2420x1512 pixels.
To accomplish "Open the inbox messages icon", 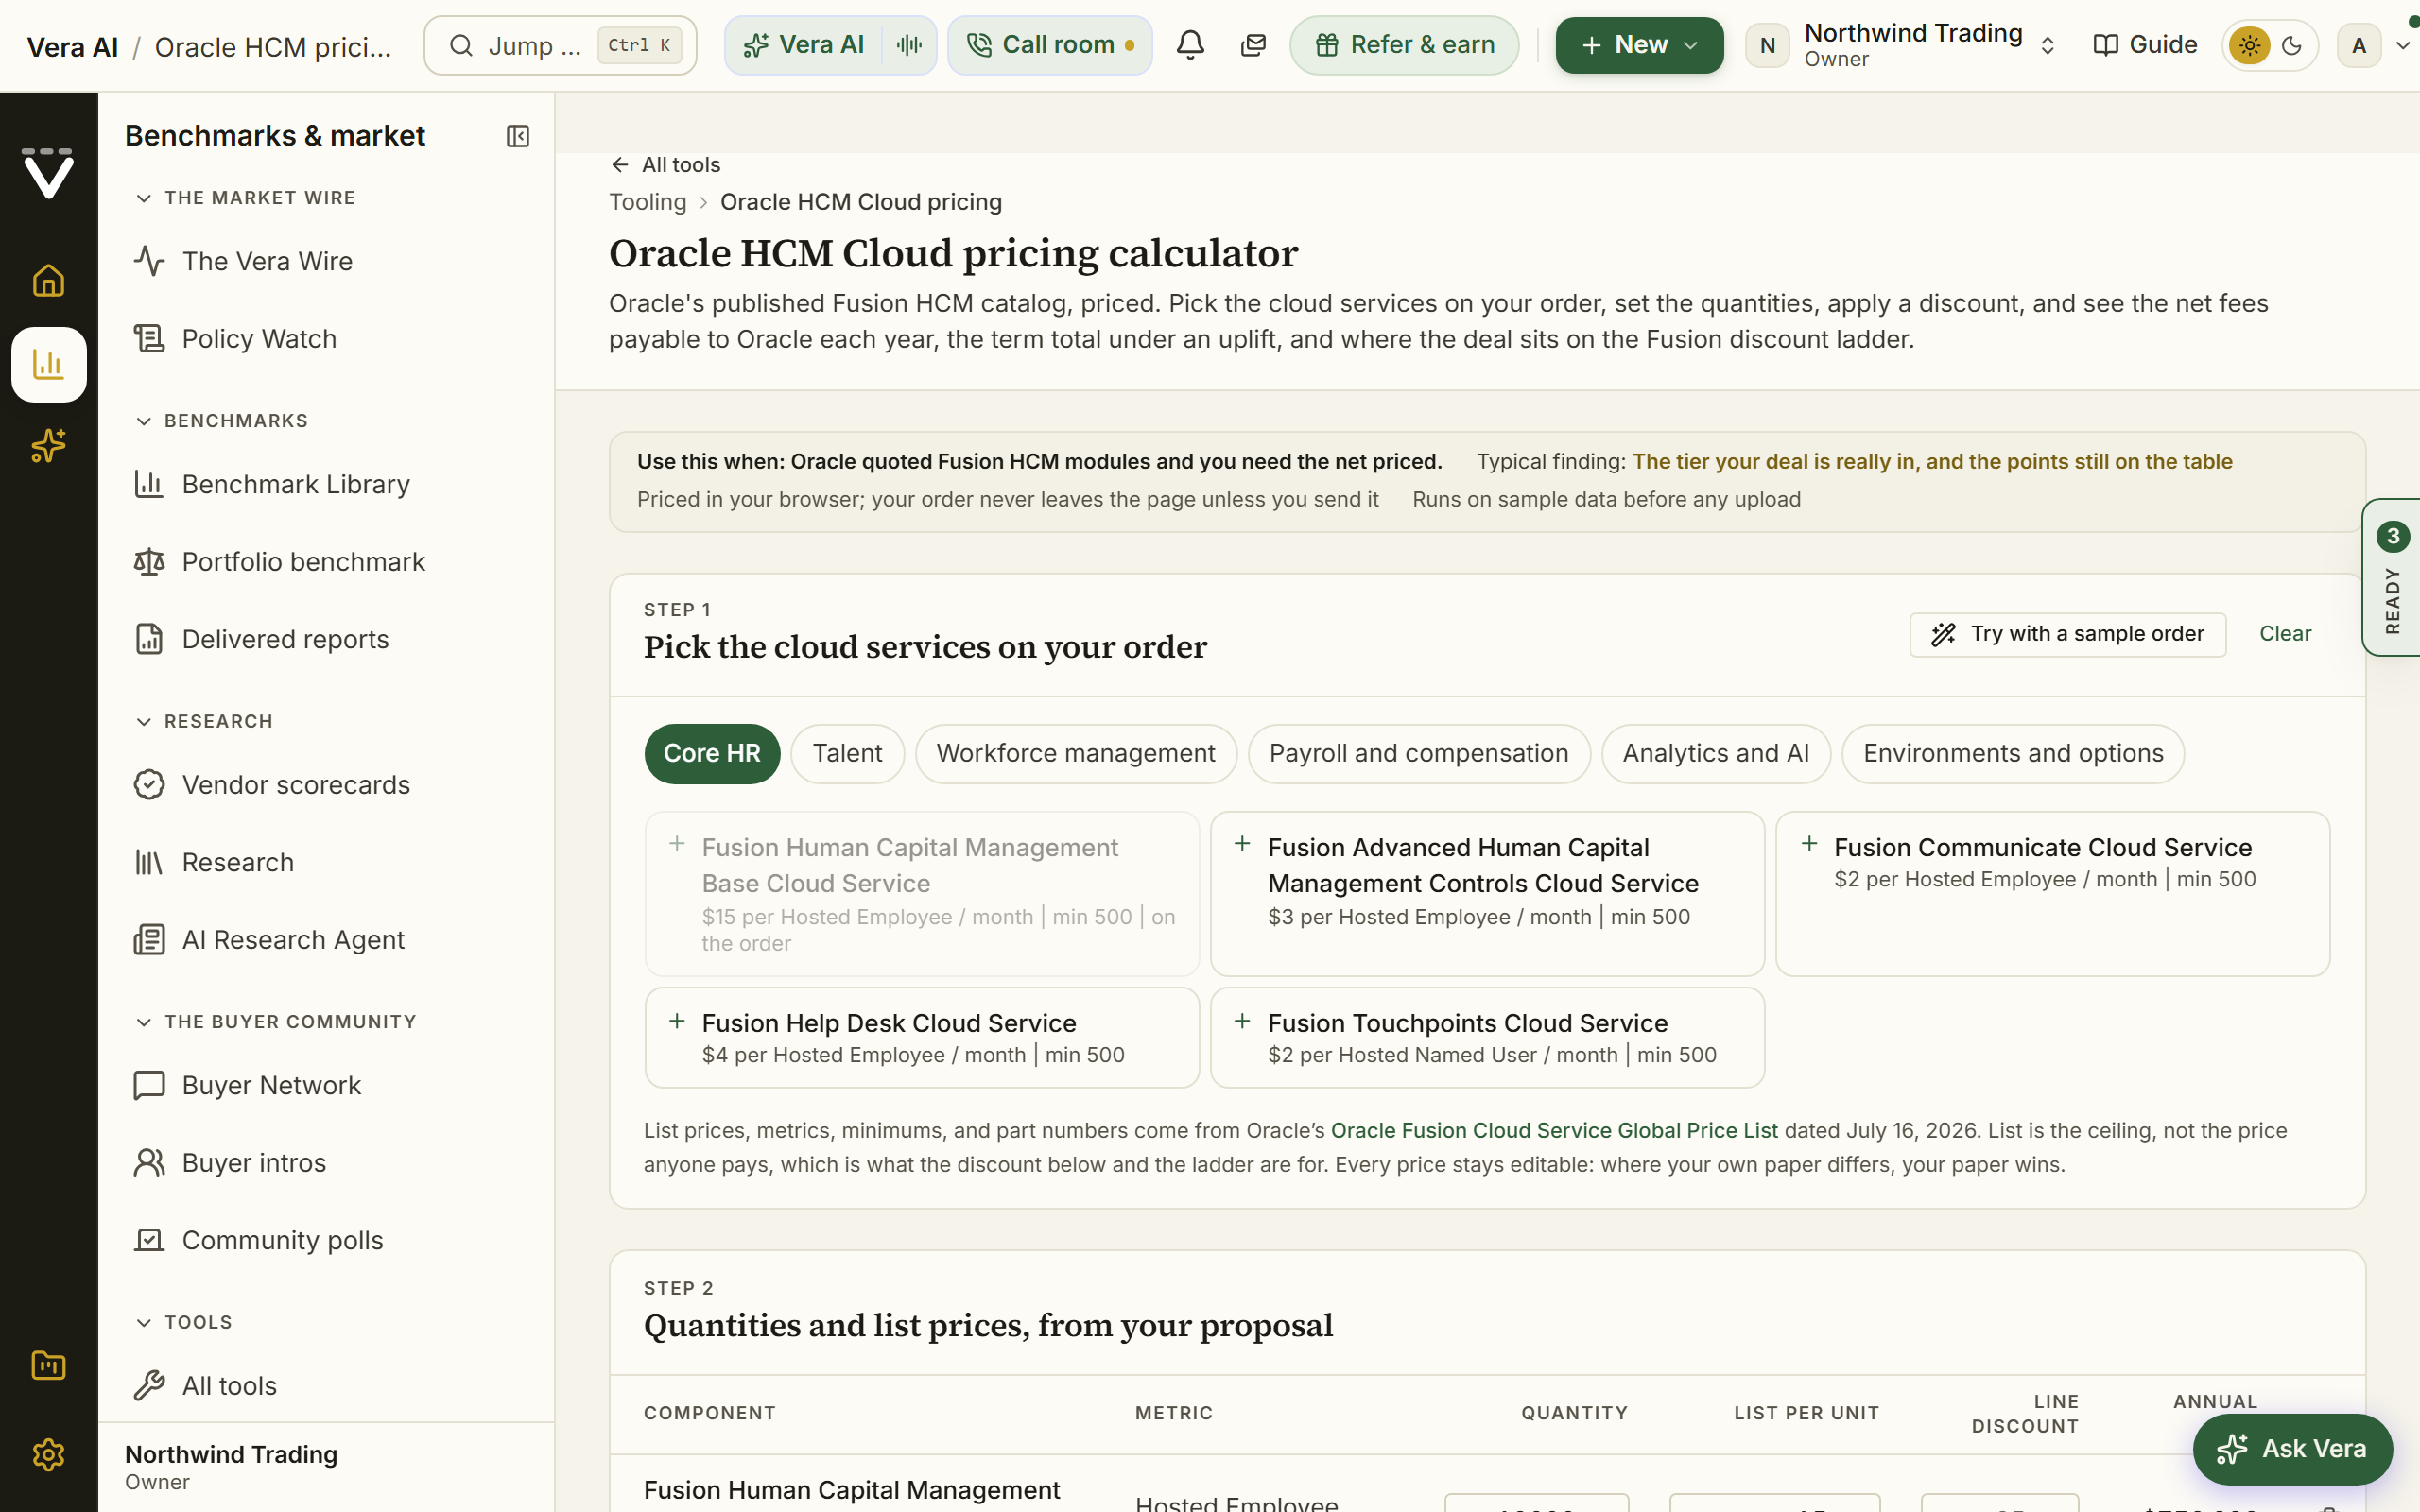I will pyautogui.click(x=1253, y=45).
